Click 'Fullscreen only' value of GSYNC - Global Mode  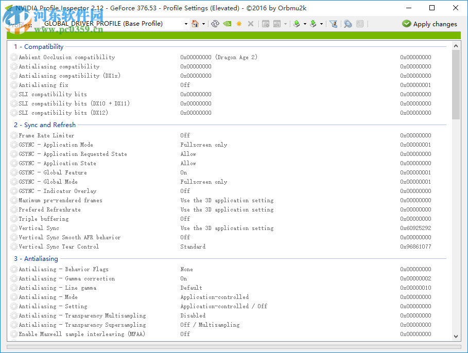(203, 182)
